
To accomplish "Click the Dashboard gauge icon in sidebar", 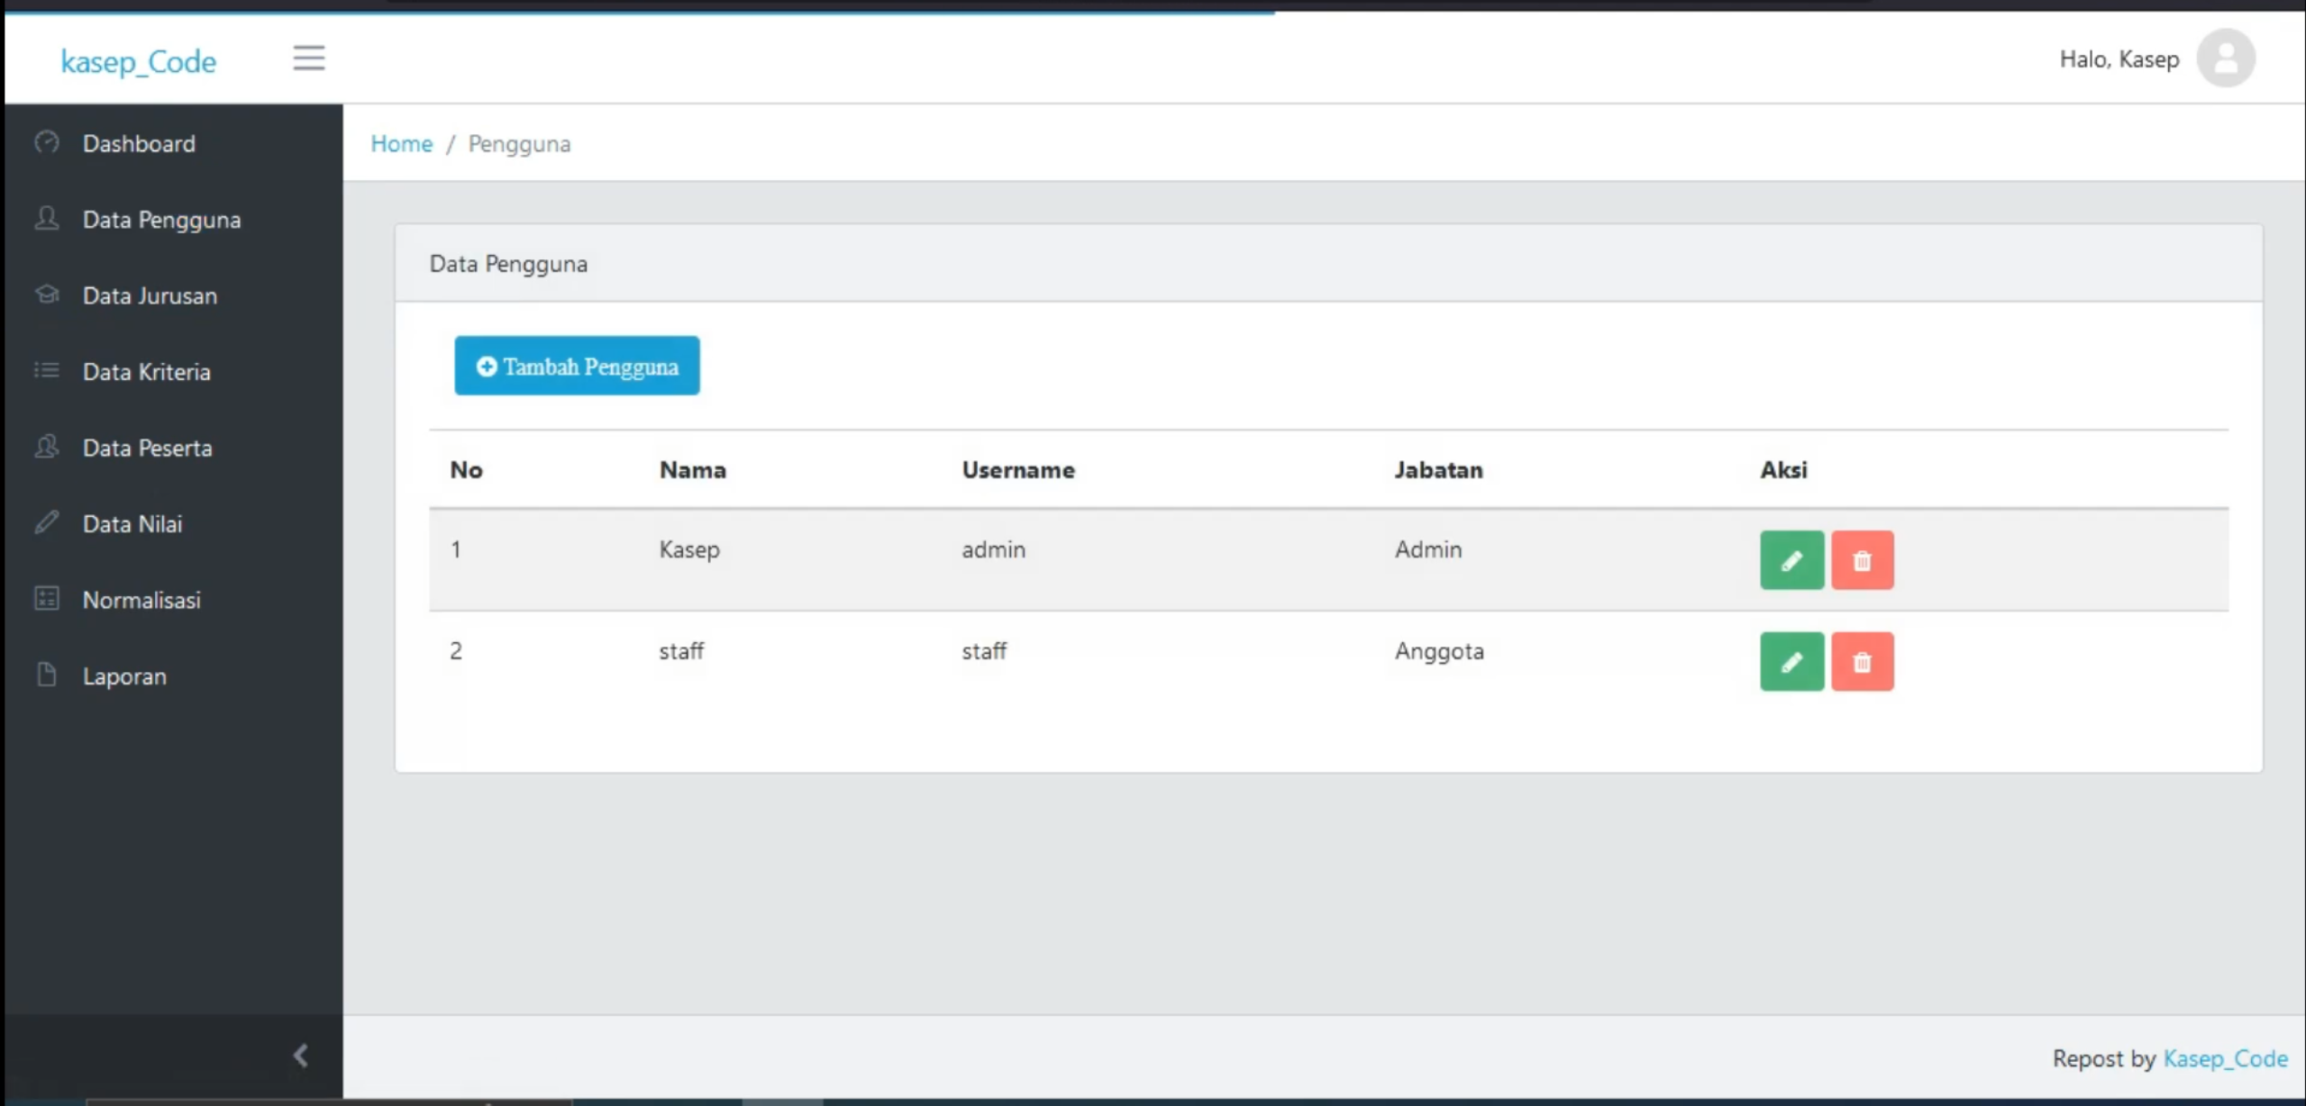I will [x=47, y=142].
